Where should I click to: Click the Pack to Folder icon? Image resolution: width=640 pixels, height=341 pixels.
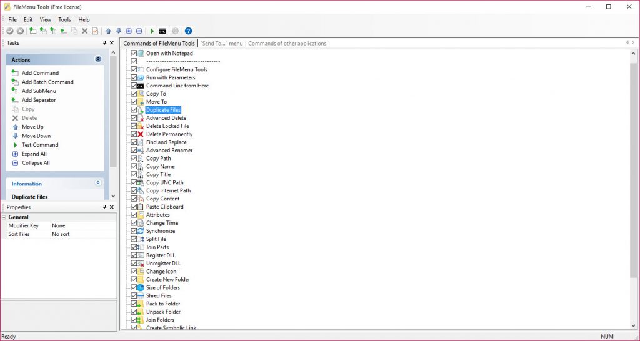[x=141, y=304]
